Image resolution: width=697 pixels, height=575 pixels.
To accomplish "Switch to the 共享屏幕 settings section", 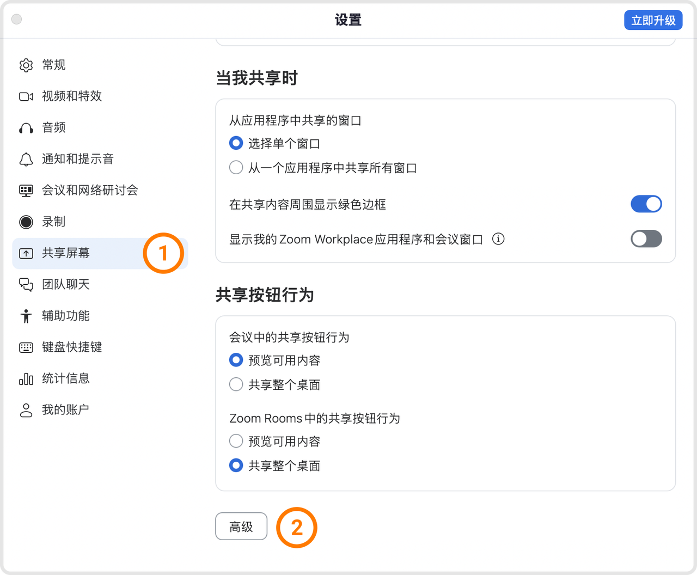I will 65,253.
